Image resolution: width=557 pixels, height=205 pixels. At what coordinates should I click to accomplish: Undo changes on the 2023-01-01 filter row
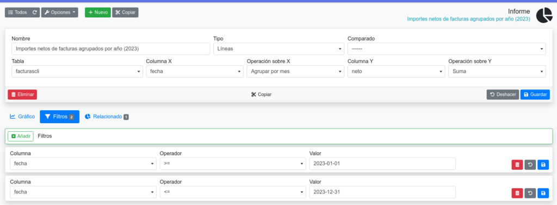click(x=530, y=165)
